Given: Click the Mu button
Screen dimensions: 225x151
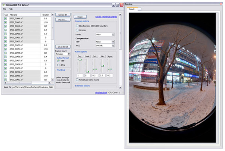Looking at the screenshot, I should pyautogui.click(x=102, y=56).
